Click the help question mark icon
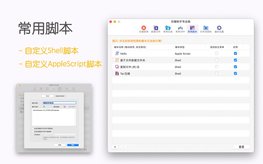The image size is (263, 164). pyautogui.click(x=44, y=107)
